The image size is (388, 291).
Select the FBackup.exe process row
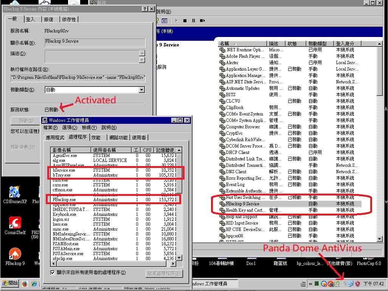pyautogui.click(x=114, y=200)
